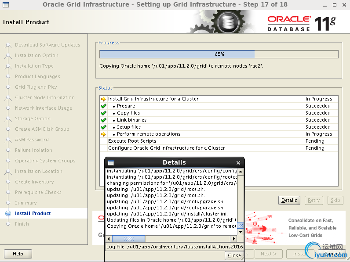Click the disabled Retry button

point(314,200)
